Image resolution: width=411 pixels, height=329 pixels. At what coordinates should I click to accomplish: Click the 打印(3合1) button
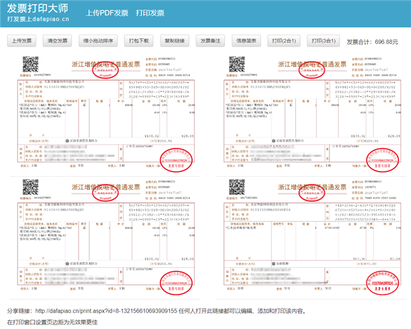[324, 41]
